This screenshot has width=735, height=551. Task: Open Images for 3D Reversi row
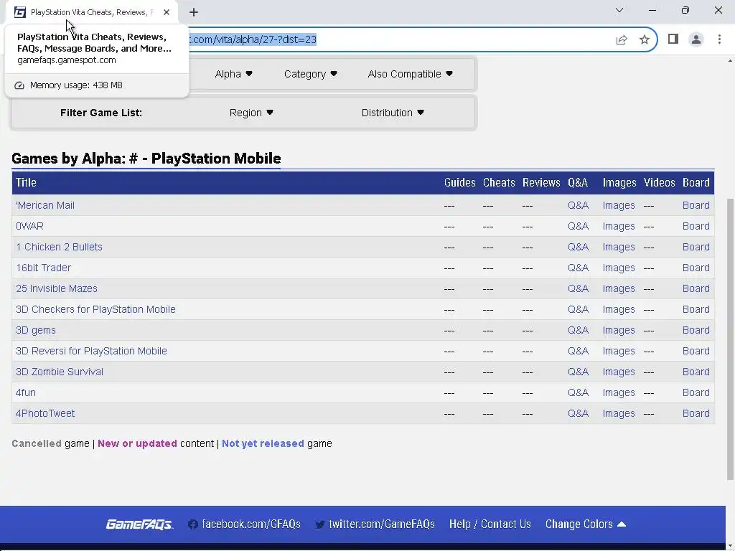(x=619, y=351)
